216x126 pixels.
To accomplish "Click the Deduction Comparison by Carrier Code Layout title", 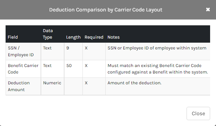I will tap(106, 10).
